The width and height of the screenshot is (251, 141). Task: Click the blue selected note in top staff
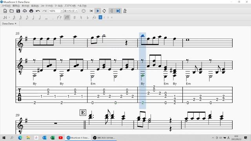(x=142, y=36)
